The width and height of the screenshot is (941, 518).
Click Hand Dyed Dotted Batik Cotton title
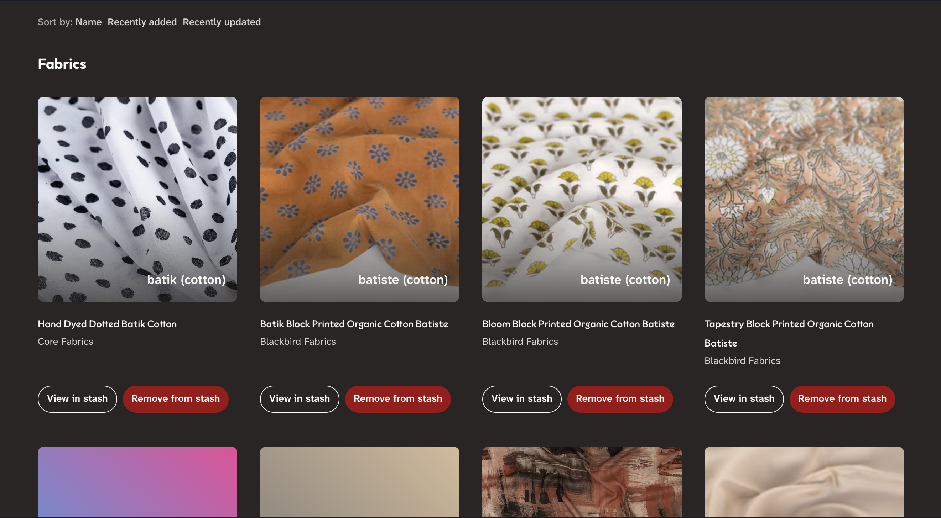point(107,324)
